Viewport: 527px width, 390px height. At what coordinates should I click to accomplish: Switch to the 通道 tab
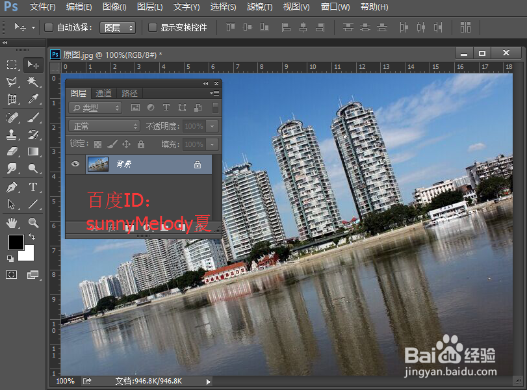point(103,93)
